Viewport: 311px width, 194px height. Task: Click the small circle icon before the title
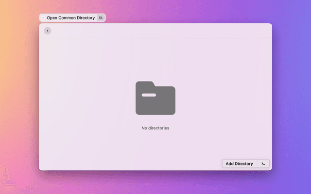coord(43,18)
